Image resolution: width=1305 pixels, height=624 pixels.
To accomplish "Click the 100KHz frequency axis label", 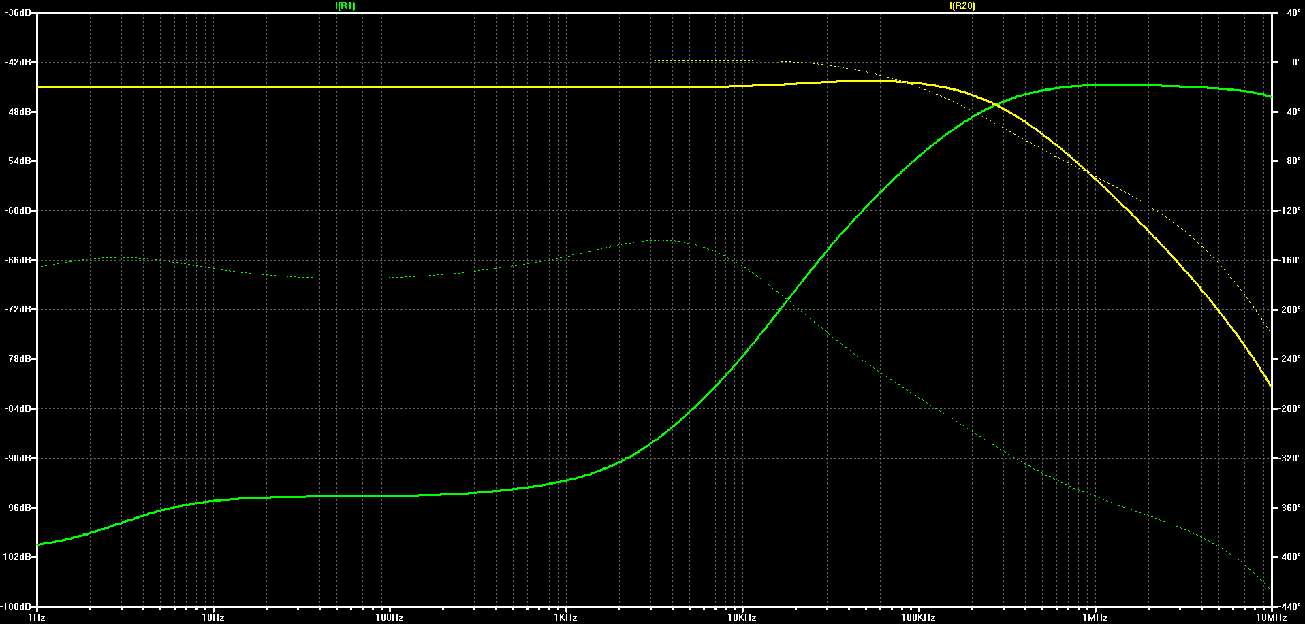I will coord(918,617).
